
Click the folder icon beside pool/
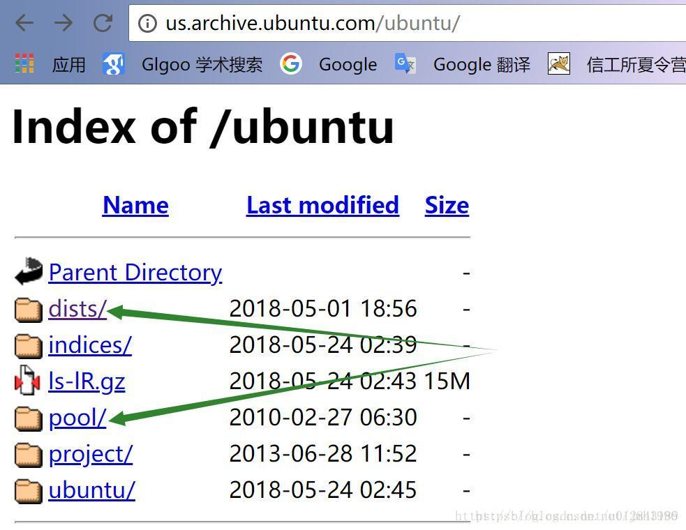coord(28,417)
